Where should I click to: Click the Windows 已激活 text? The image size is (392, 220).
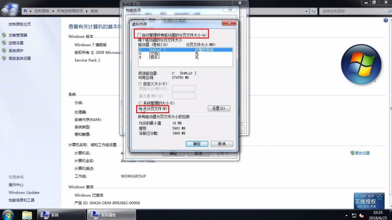89,195
